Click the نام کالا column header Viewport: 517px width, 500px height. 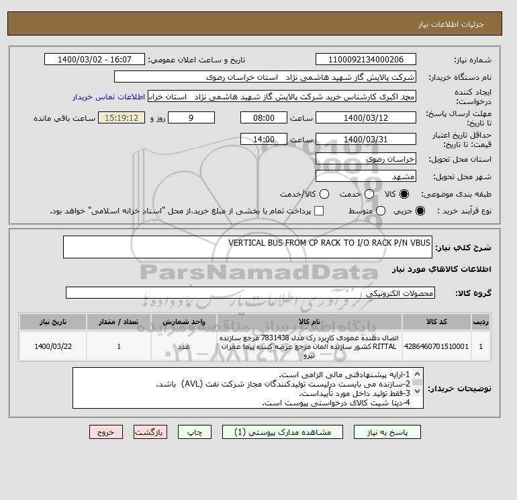(x=310, y=321)
